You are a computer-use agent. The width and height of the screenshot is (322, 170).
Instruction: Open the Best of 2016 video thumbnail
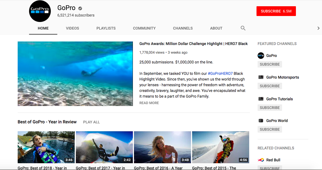pyautogui.click(x=162, y=147)
